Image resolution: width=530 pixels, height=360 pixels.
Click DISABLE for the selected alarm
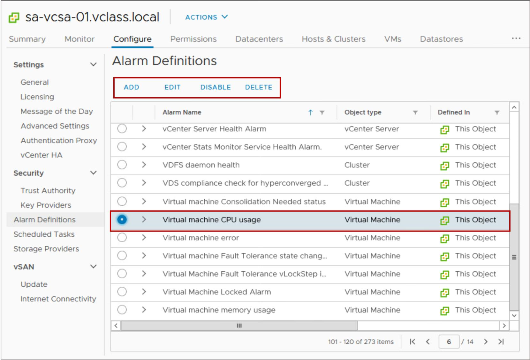coord(216,87)
